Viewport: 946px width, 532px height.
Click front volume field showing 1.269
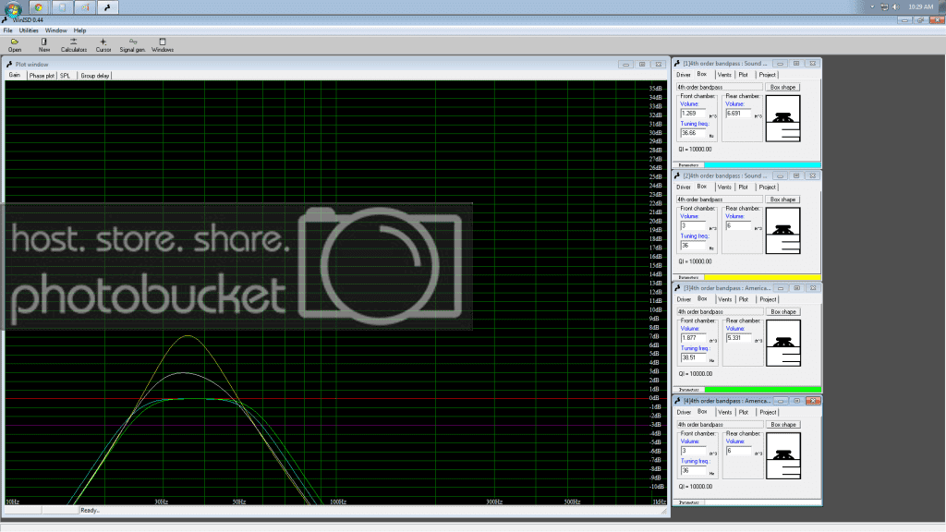[693, 114]
